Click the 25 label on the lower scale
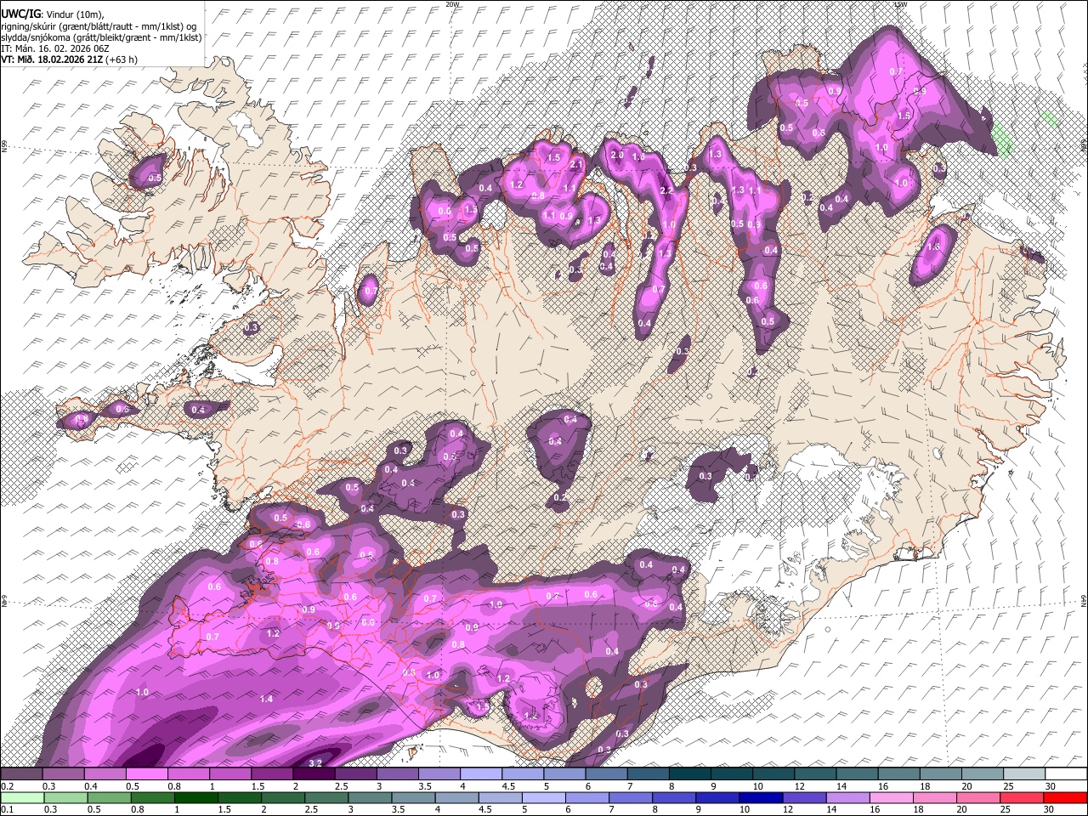 [1006, 810]
